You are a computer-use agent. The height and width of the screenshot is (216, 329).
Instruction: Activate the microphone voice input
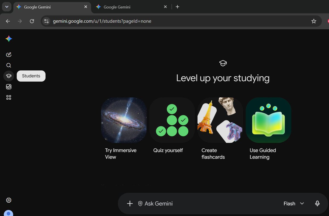[317, 203]
